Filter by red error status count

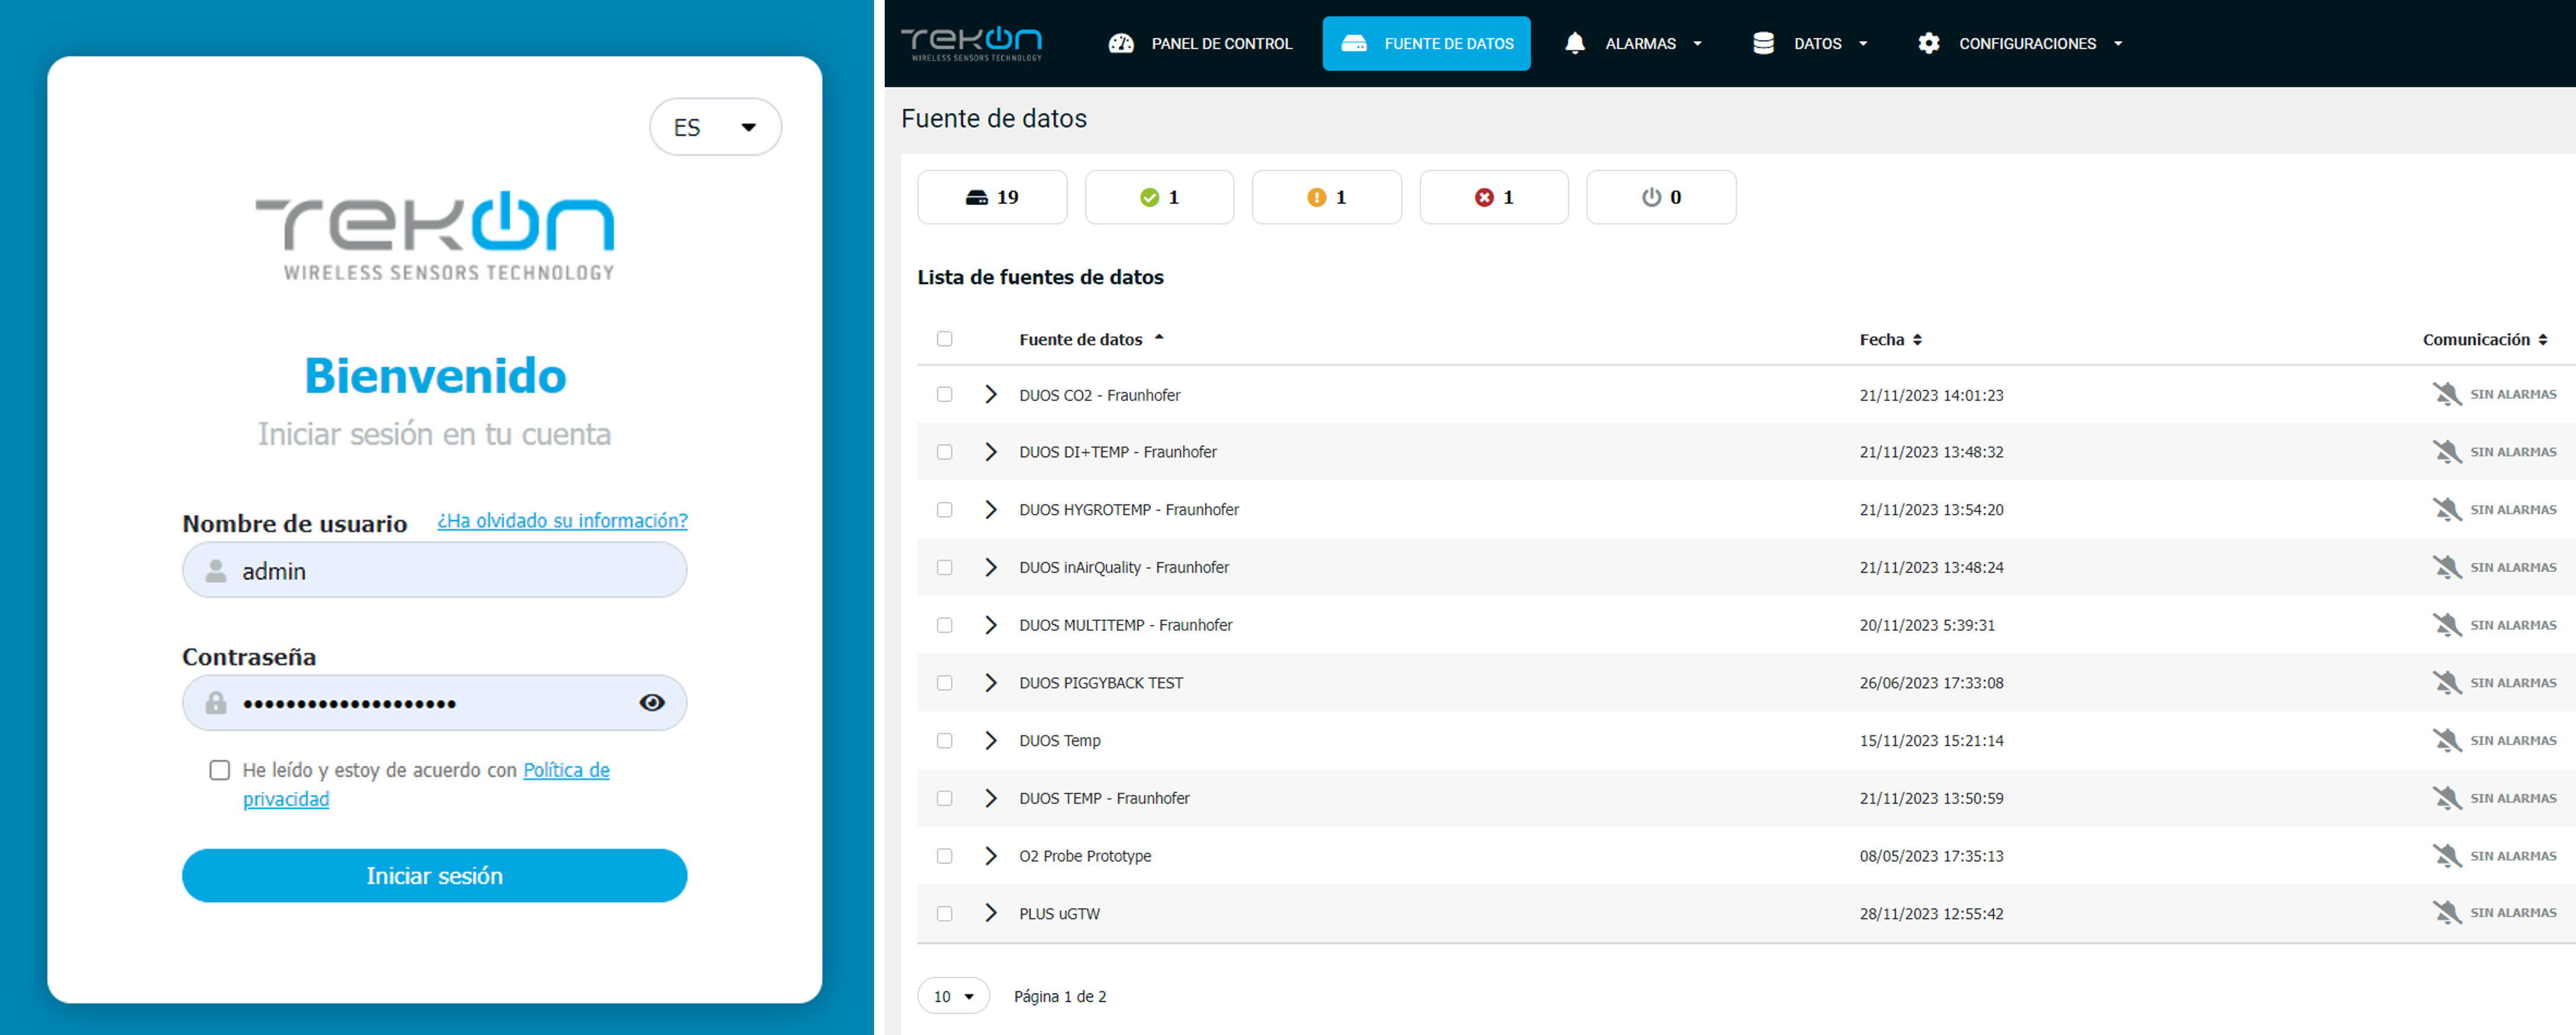click(1494, 197)
